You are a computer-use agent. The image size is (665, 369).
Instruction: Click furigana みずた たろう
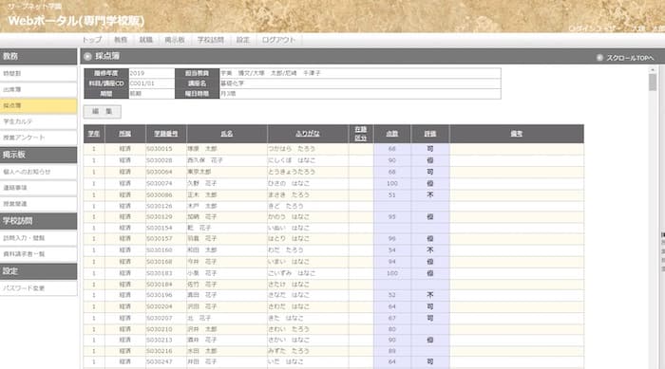[289, 351]
